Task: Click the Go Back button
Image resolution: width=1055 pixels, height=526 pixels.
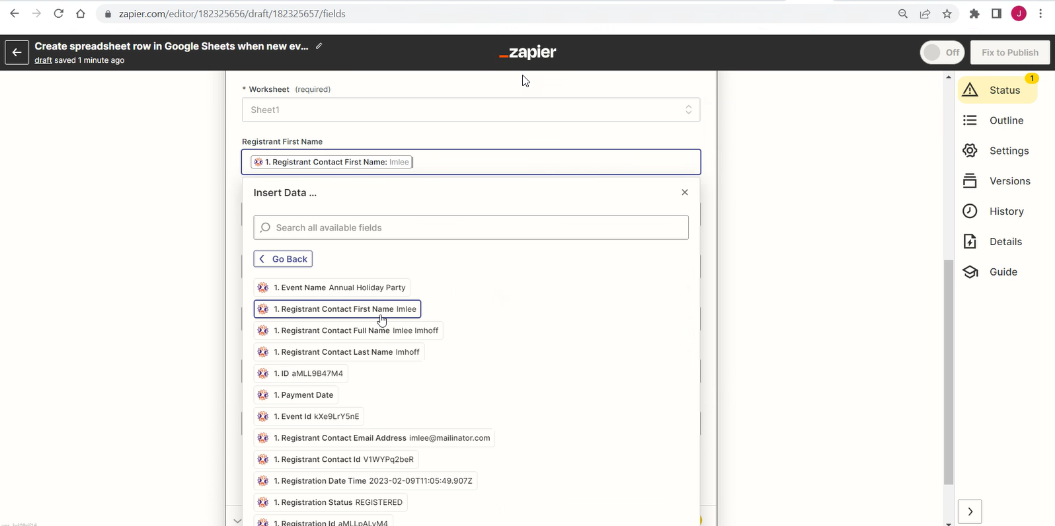Action: coord(283,259)
